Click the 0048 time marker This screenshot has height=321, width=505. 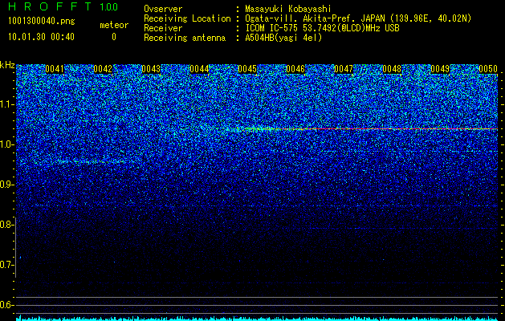[392, 69]
